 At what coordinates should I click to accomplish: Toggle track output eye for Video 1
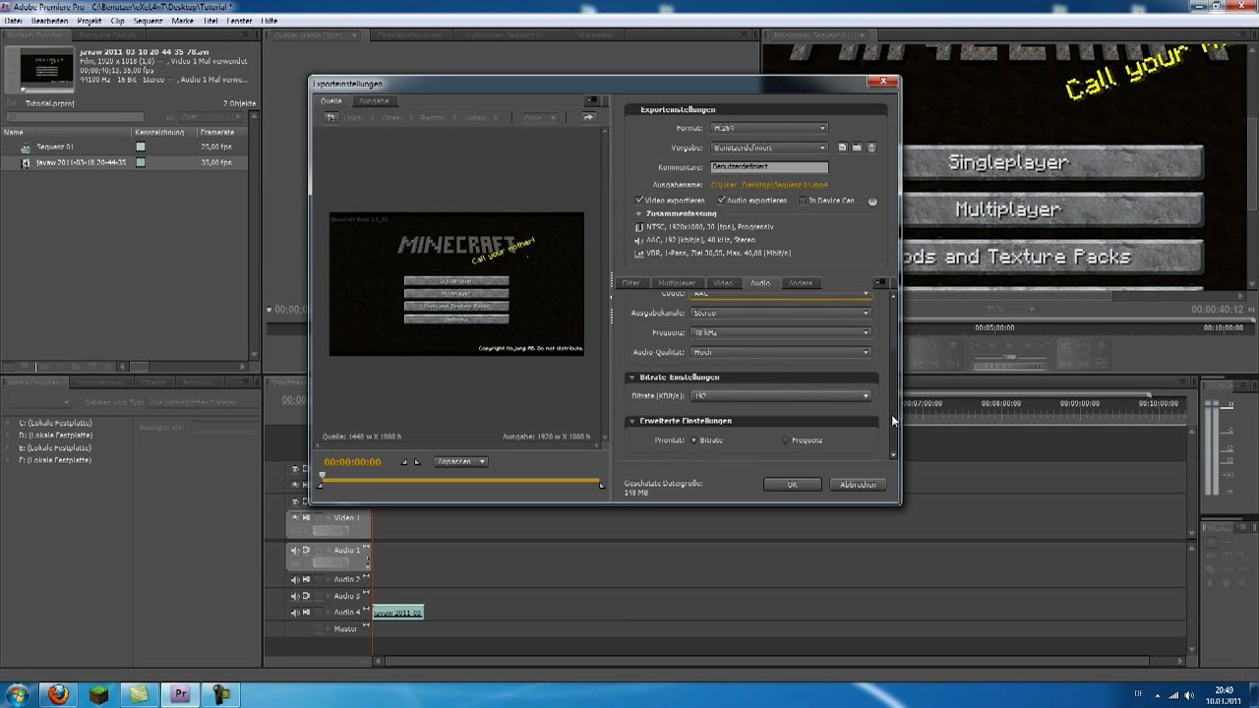point(294,517)
